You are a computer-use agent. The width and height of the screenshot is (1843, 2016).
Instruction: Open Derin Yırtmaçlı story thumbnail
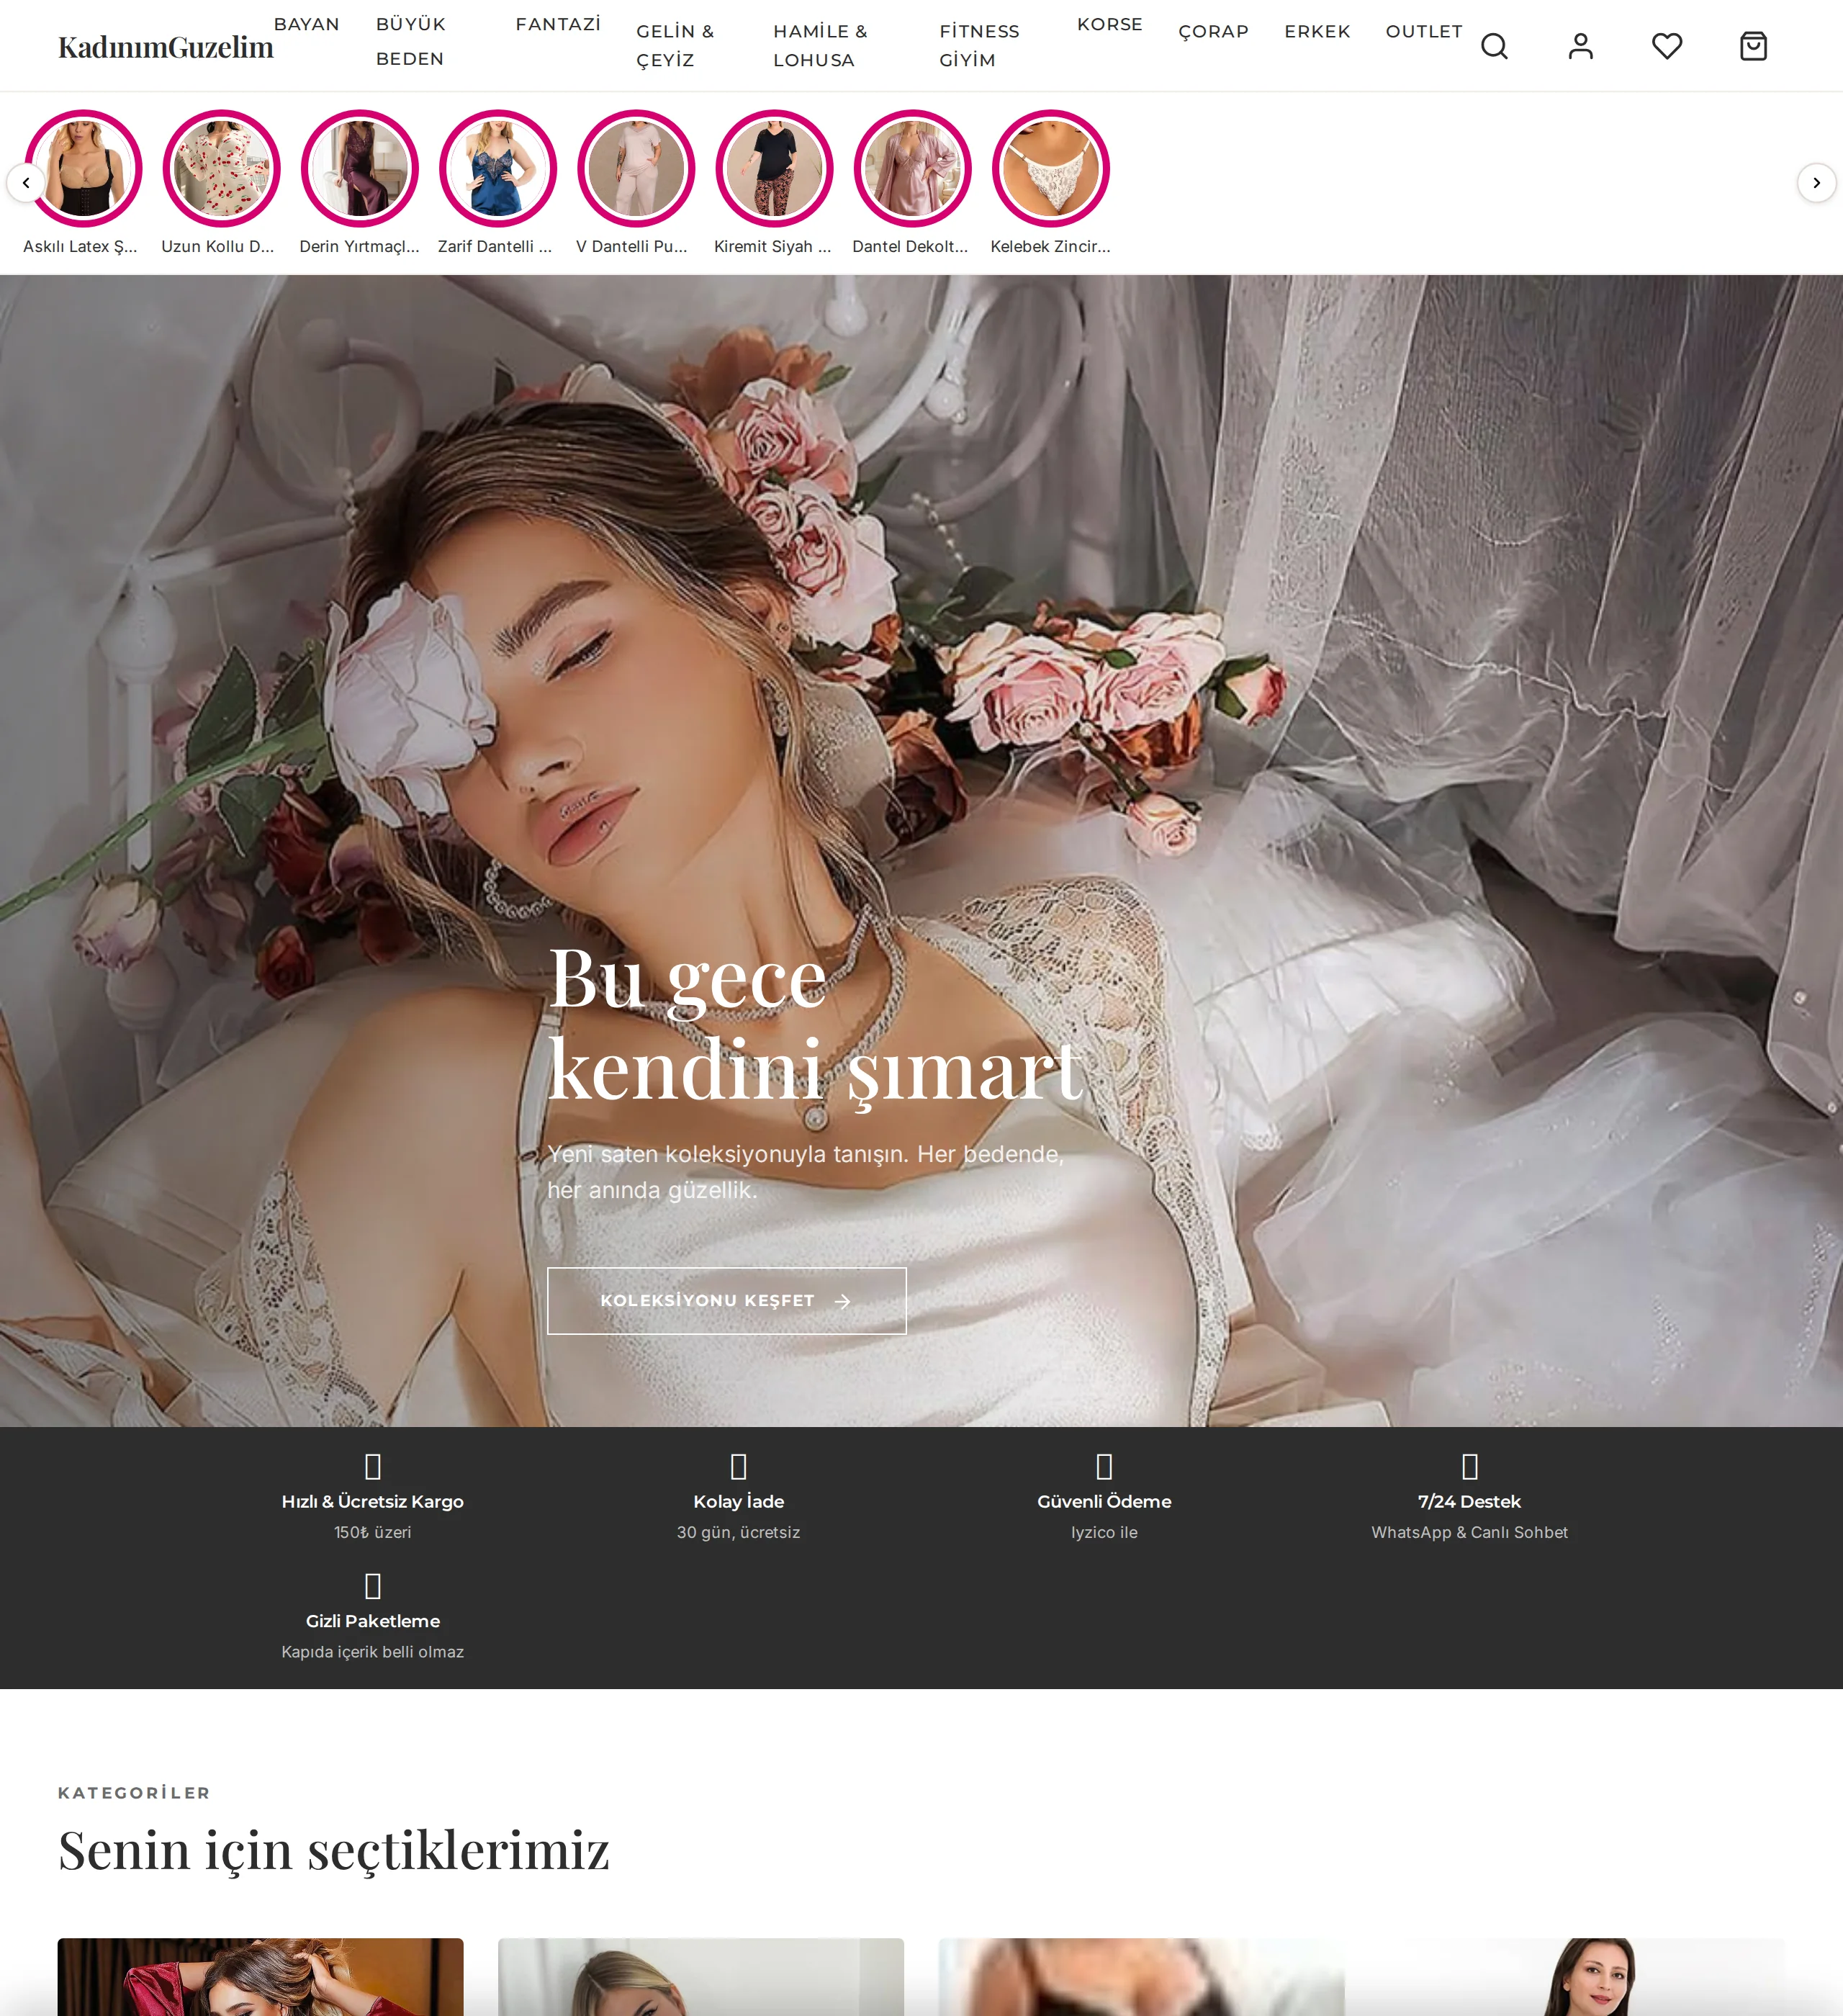pyautogui.click(x=360, y=168)
